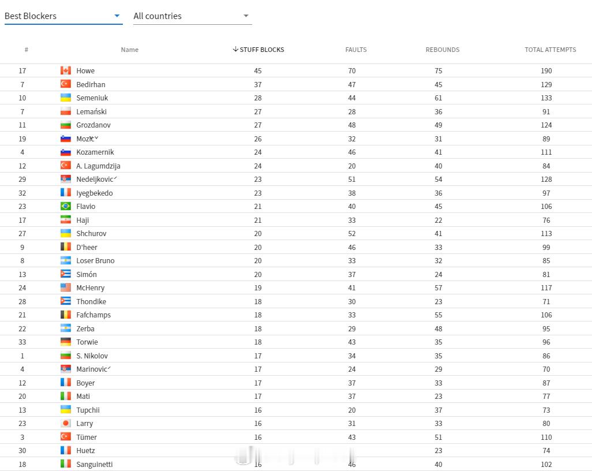The height and width of the screenshot is (471, 592).
Task: Expand the All countries filter dropdown
Action: 193,16
